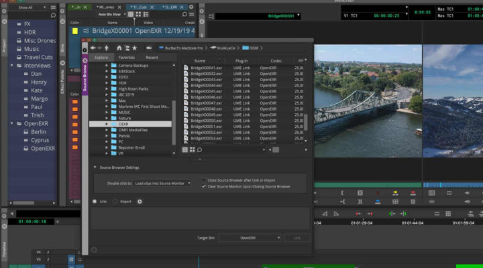This screenshot has width=483, height=268.
Task: Click the green trim tool icon
Action: pos(392,214)
